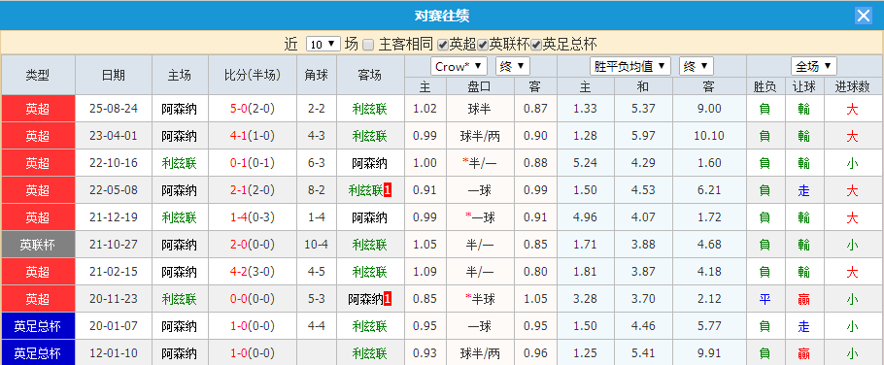The height and width of the screenshot is (365, 884).
Task: Click home odds 5.24 on 22-10-16
Action: tap(585, 163)
